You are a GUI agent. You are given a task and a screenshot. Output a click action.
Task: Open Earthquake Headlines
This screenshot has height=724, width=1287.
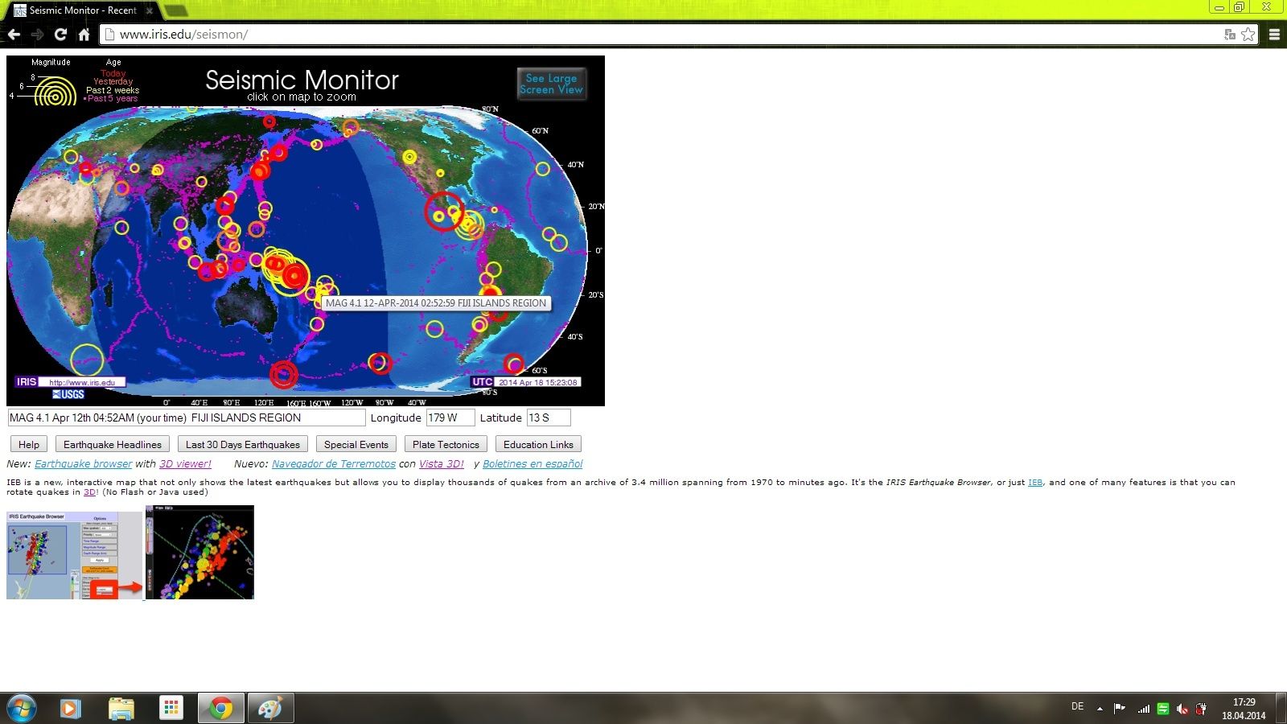[x=113, y=444]
